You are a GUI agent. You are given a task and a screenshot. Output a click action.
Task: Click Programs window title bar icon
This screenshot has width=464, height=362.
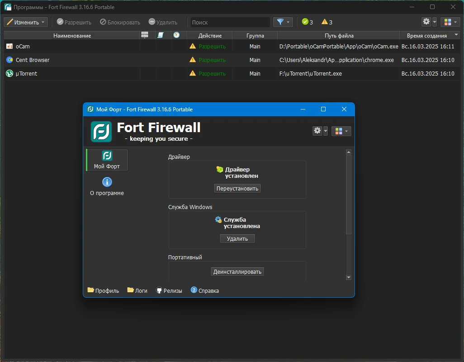8,7
